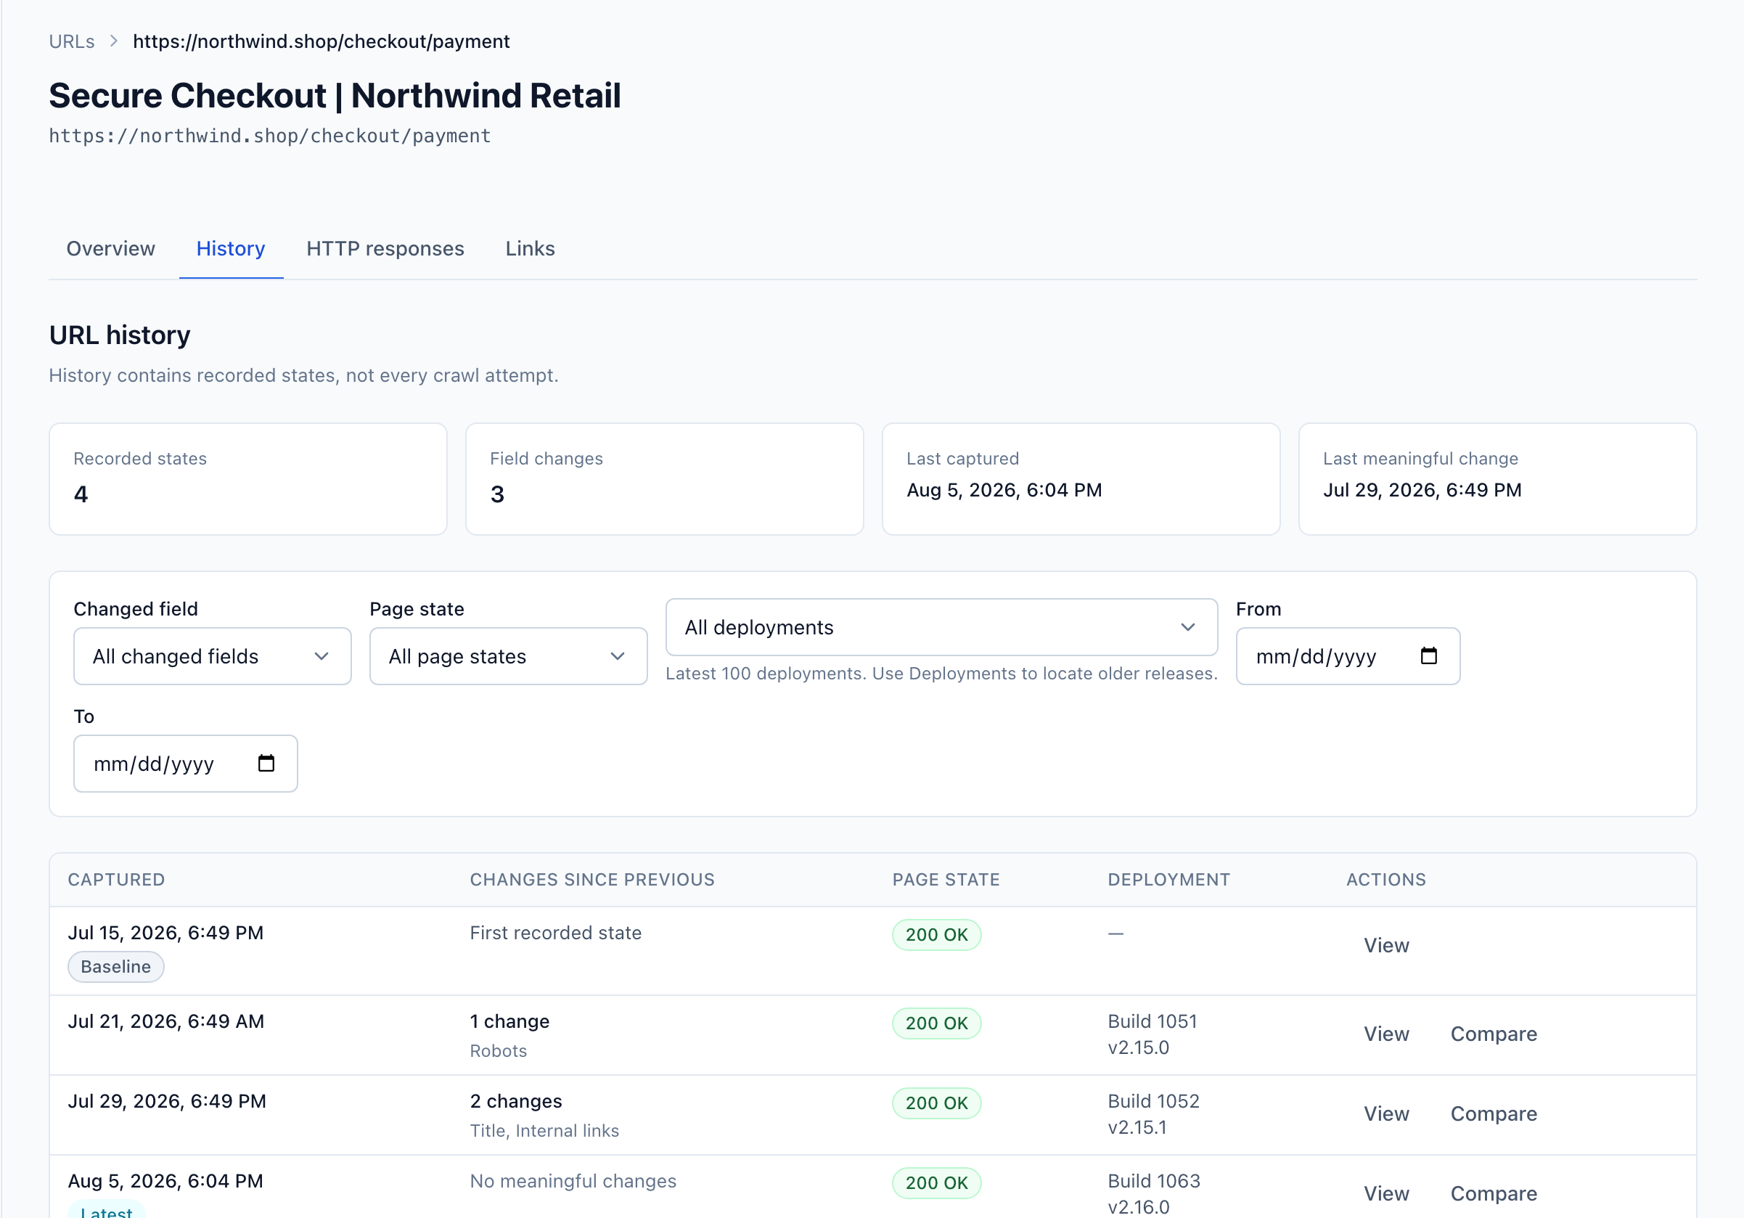The width and height of the screenshot is (1744, 1218).
Task: View the Aug 5, 2026 latest state
Action: tap(1386, 1193)
